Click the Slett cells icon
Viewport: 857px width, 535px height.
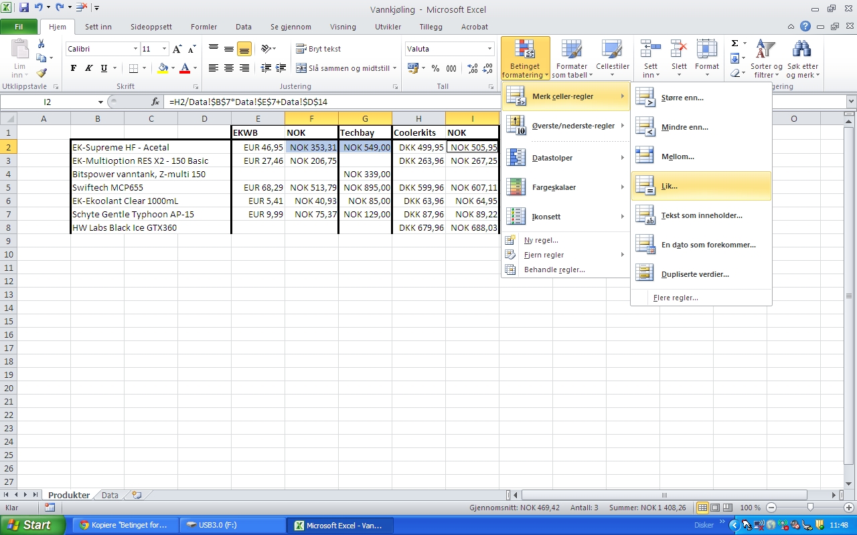pos(679,49)
